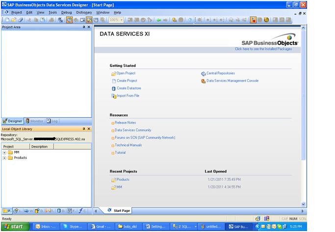This screenshot has width=335, height=232.
Task: Click the Installed Packages link
Action: (x=263, y=49)
